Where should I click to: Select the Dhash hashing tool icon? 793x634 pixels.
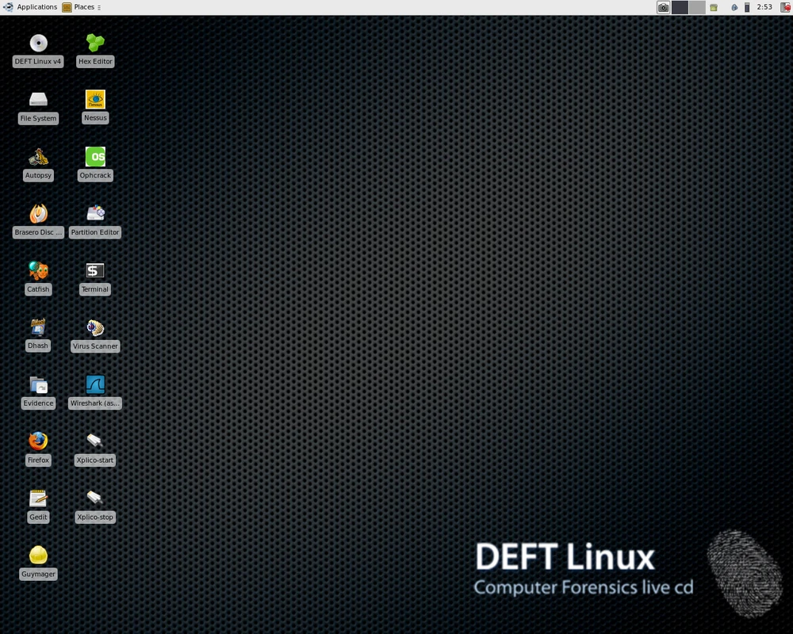click(x=38, y=327)
